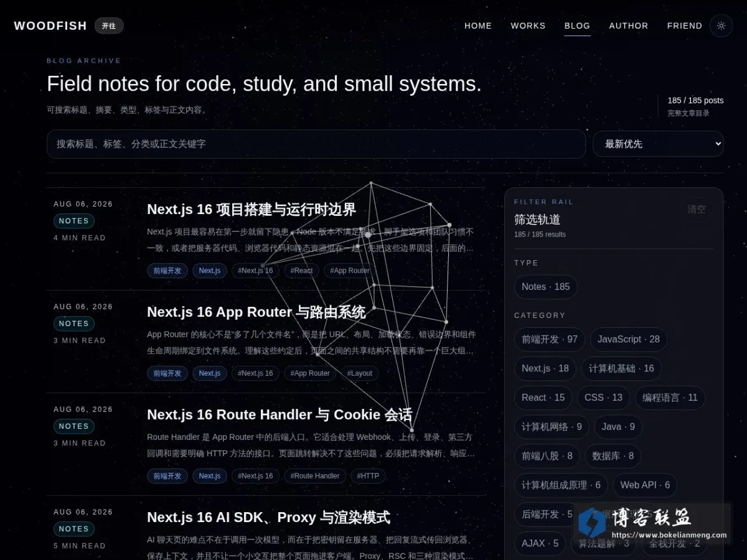Open post Next.js 16 Route Handler 与 Cookie 会话

pyautogui.click(x=280, y=415)
